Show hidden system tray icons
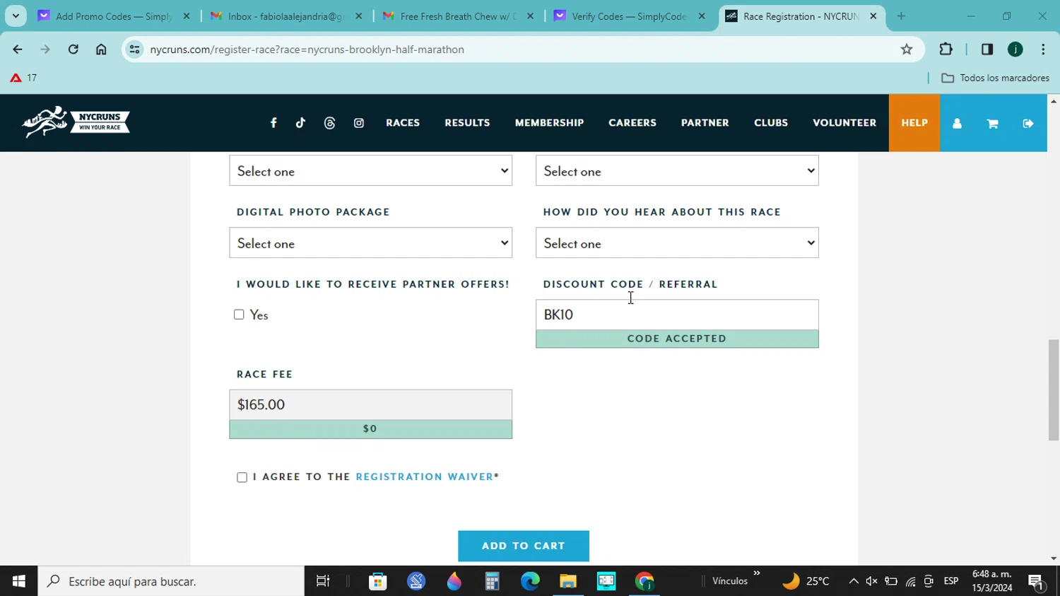 (854, 581)
